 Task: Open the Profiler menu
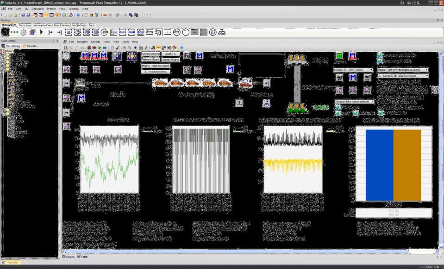pyautogui.click(x=51, y=9)
